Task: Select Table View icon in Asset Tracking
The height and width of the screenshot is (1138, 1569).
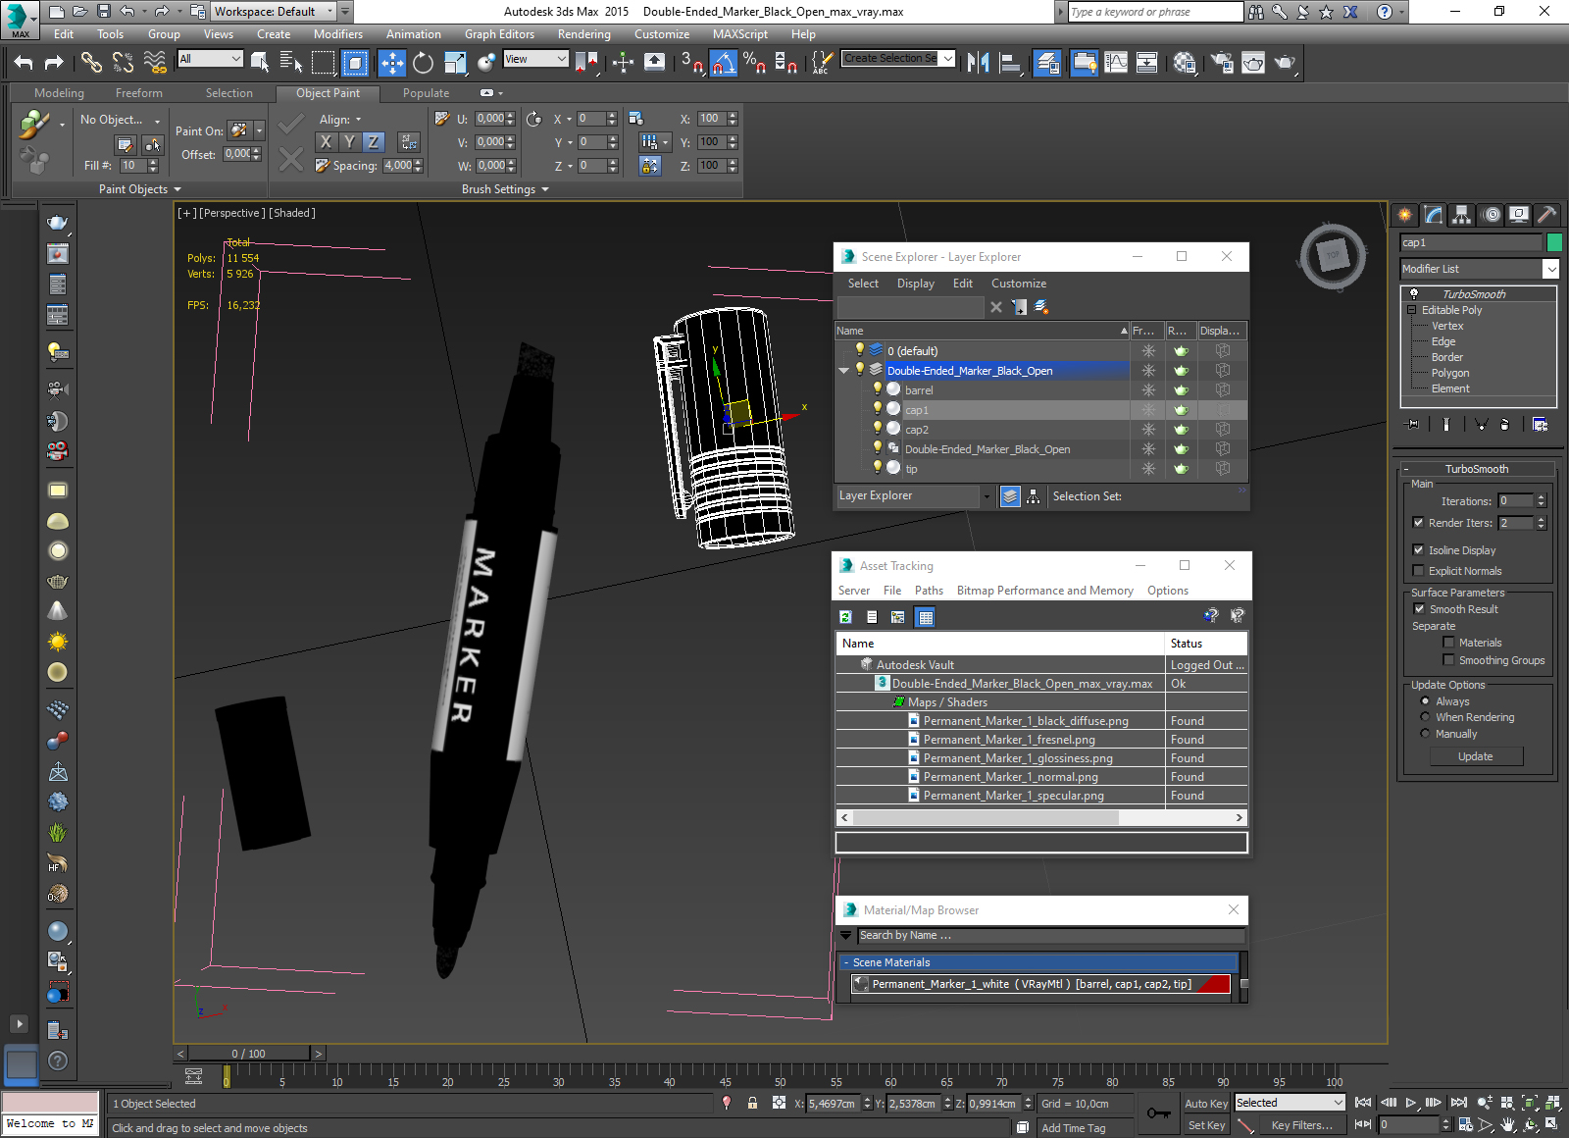Action: pyautogui.click(x=925, y=617)
